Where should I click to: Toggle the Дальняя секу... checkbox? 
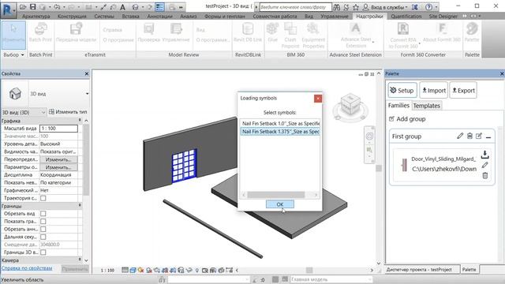click(43, 237)
